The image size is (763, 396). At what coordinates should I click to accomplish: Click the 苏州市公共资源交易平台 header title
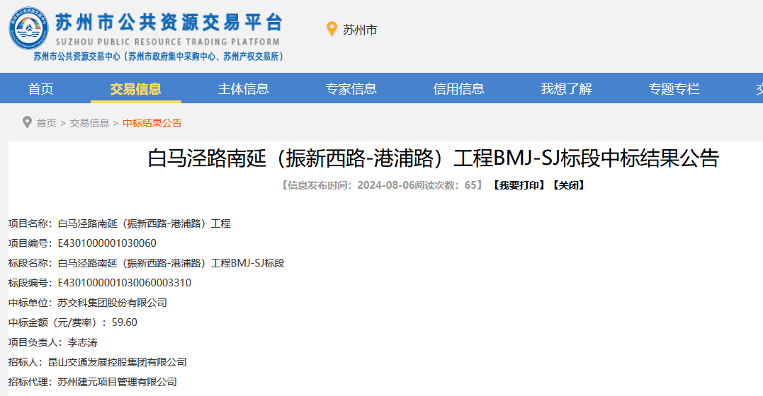(169, 23)
